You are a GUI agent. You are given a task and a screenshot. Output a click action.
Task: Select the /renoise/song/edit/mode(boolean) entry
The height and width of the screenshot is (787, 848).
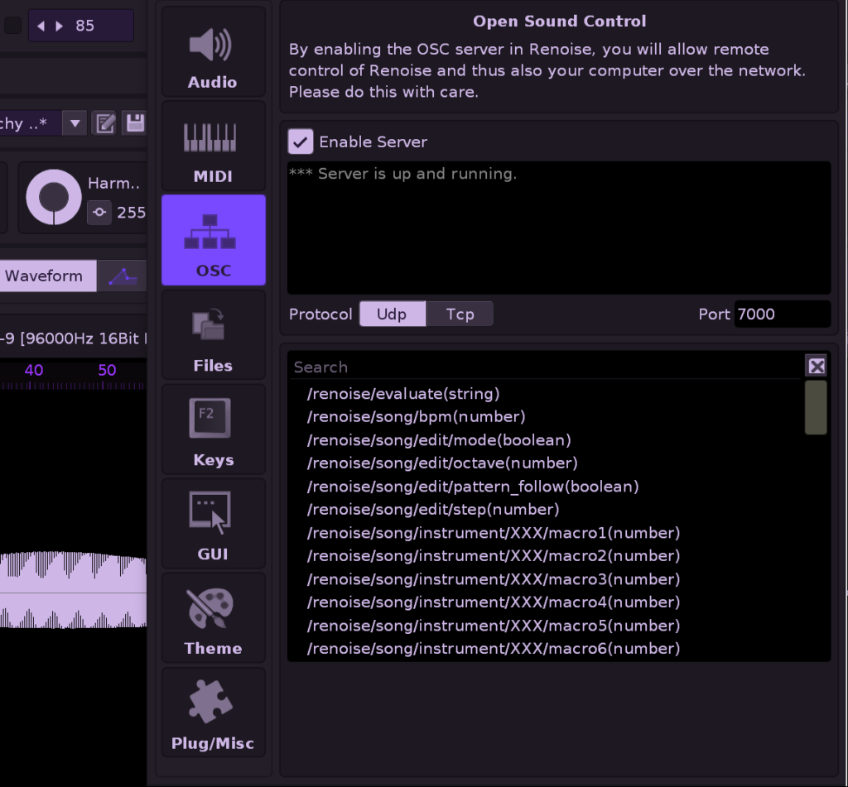(439, 440)
